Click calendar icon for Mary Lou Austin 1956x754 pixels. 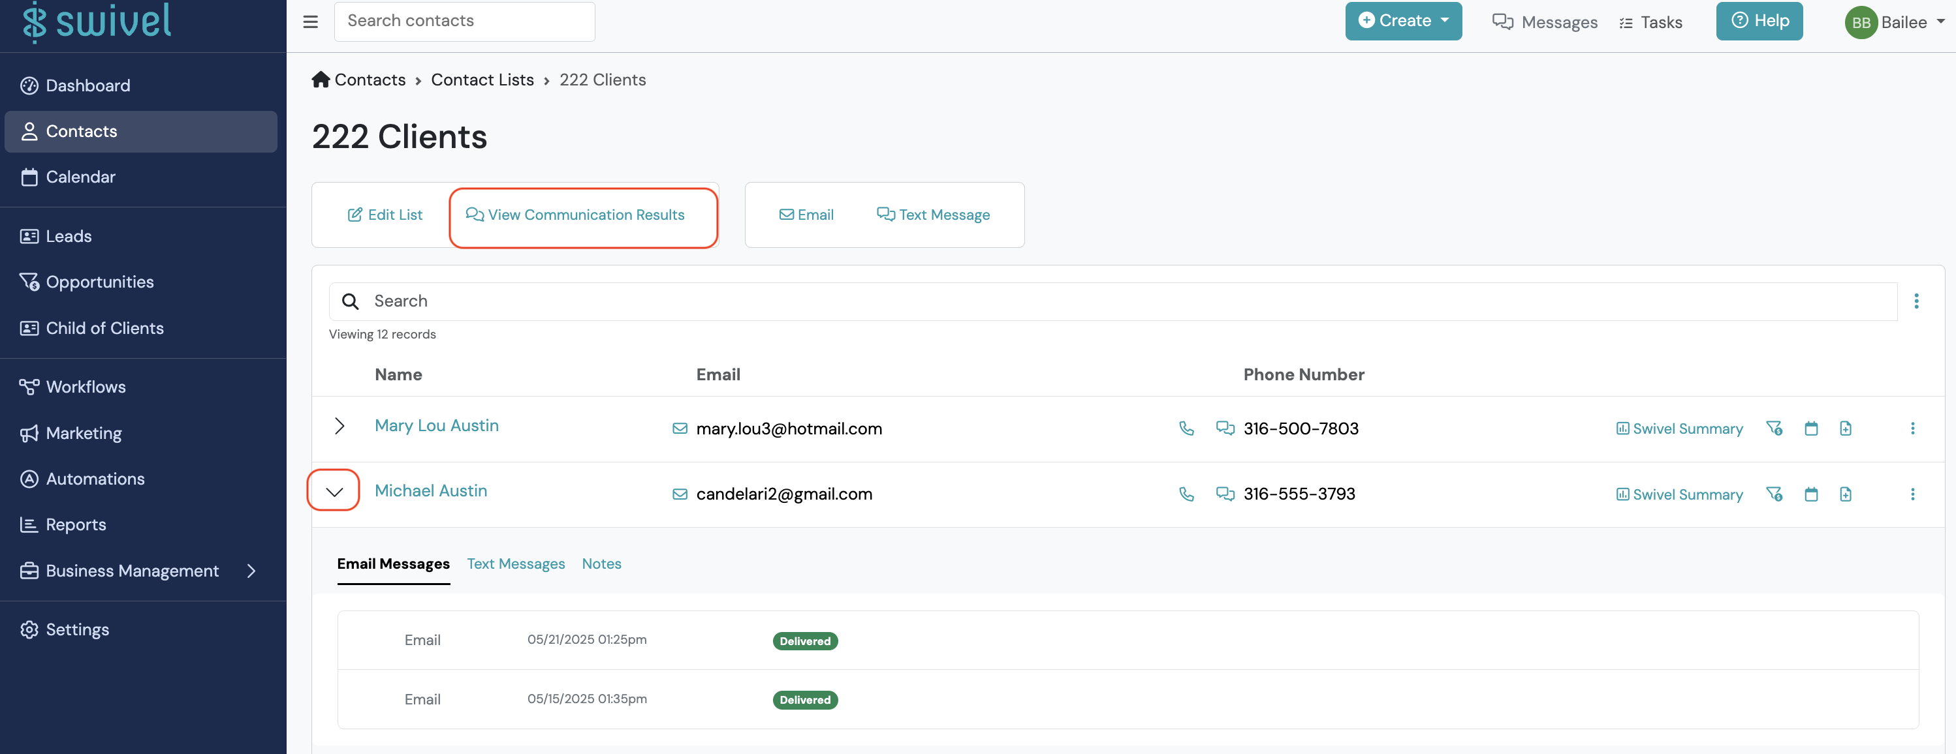[1811, 429]
